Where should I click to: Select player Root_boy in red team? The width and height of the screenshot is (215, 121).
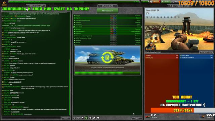click(162, 58)
